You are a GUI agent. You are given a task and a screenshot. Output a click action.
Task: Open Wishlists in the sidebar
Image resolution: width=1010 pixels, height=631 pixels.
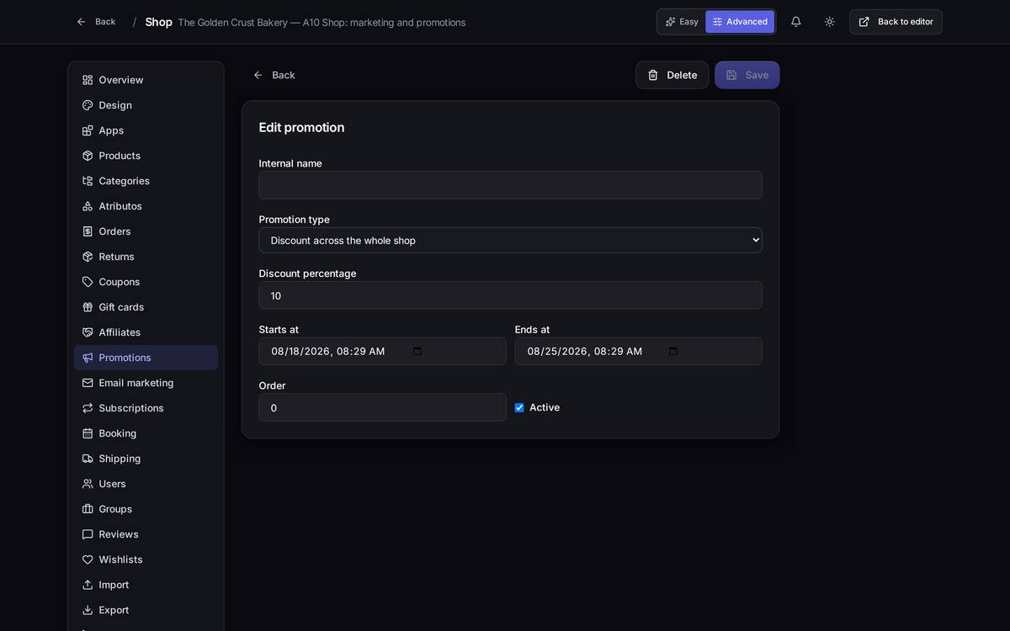146,559
